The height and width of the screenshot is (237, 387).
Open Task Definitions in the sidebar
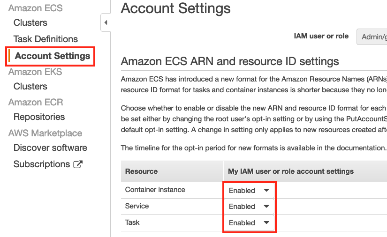(46, 39)
